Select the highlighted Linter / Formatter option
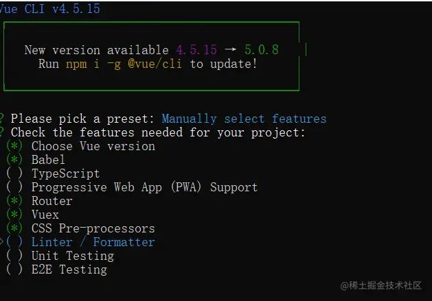 point(93,242)
